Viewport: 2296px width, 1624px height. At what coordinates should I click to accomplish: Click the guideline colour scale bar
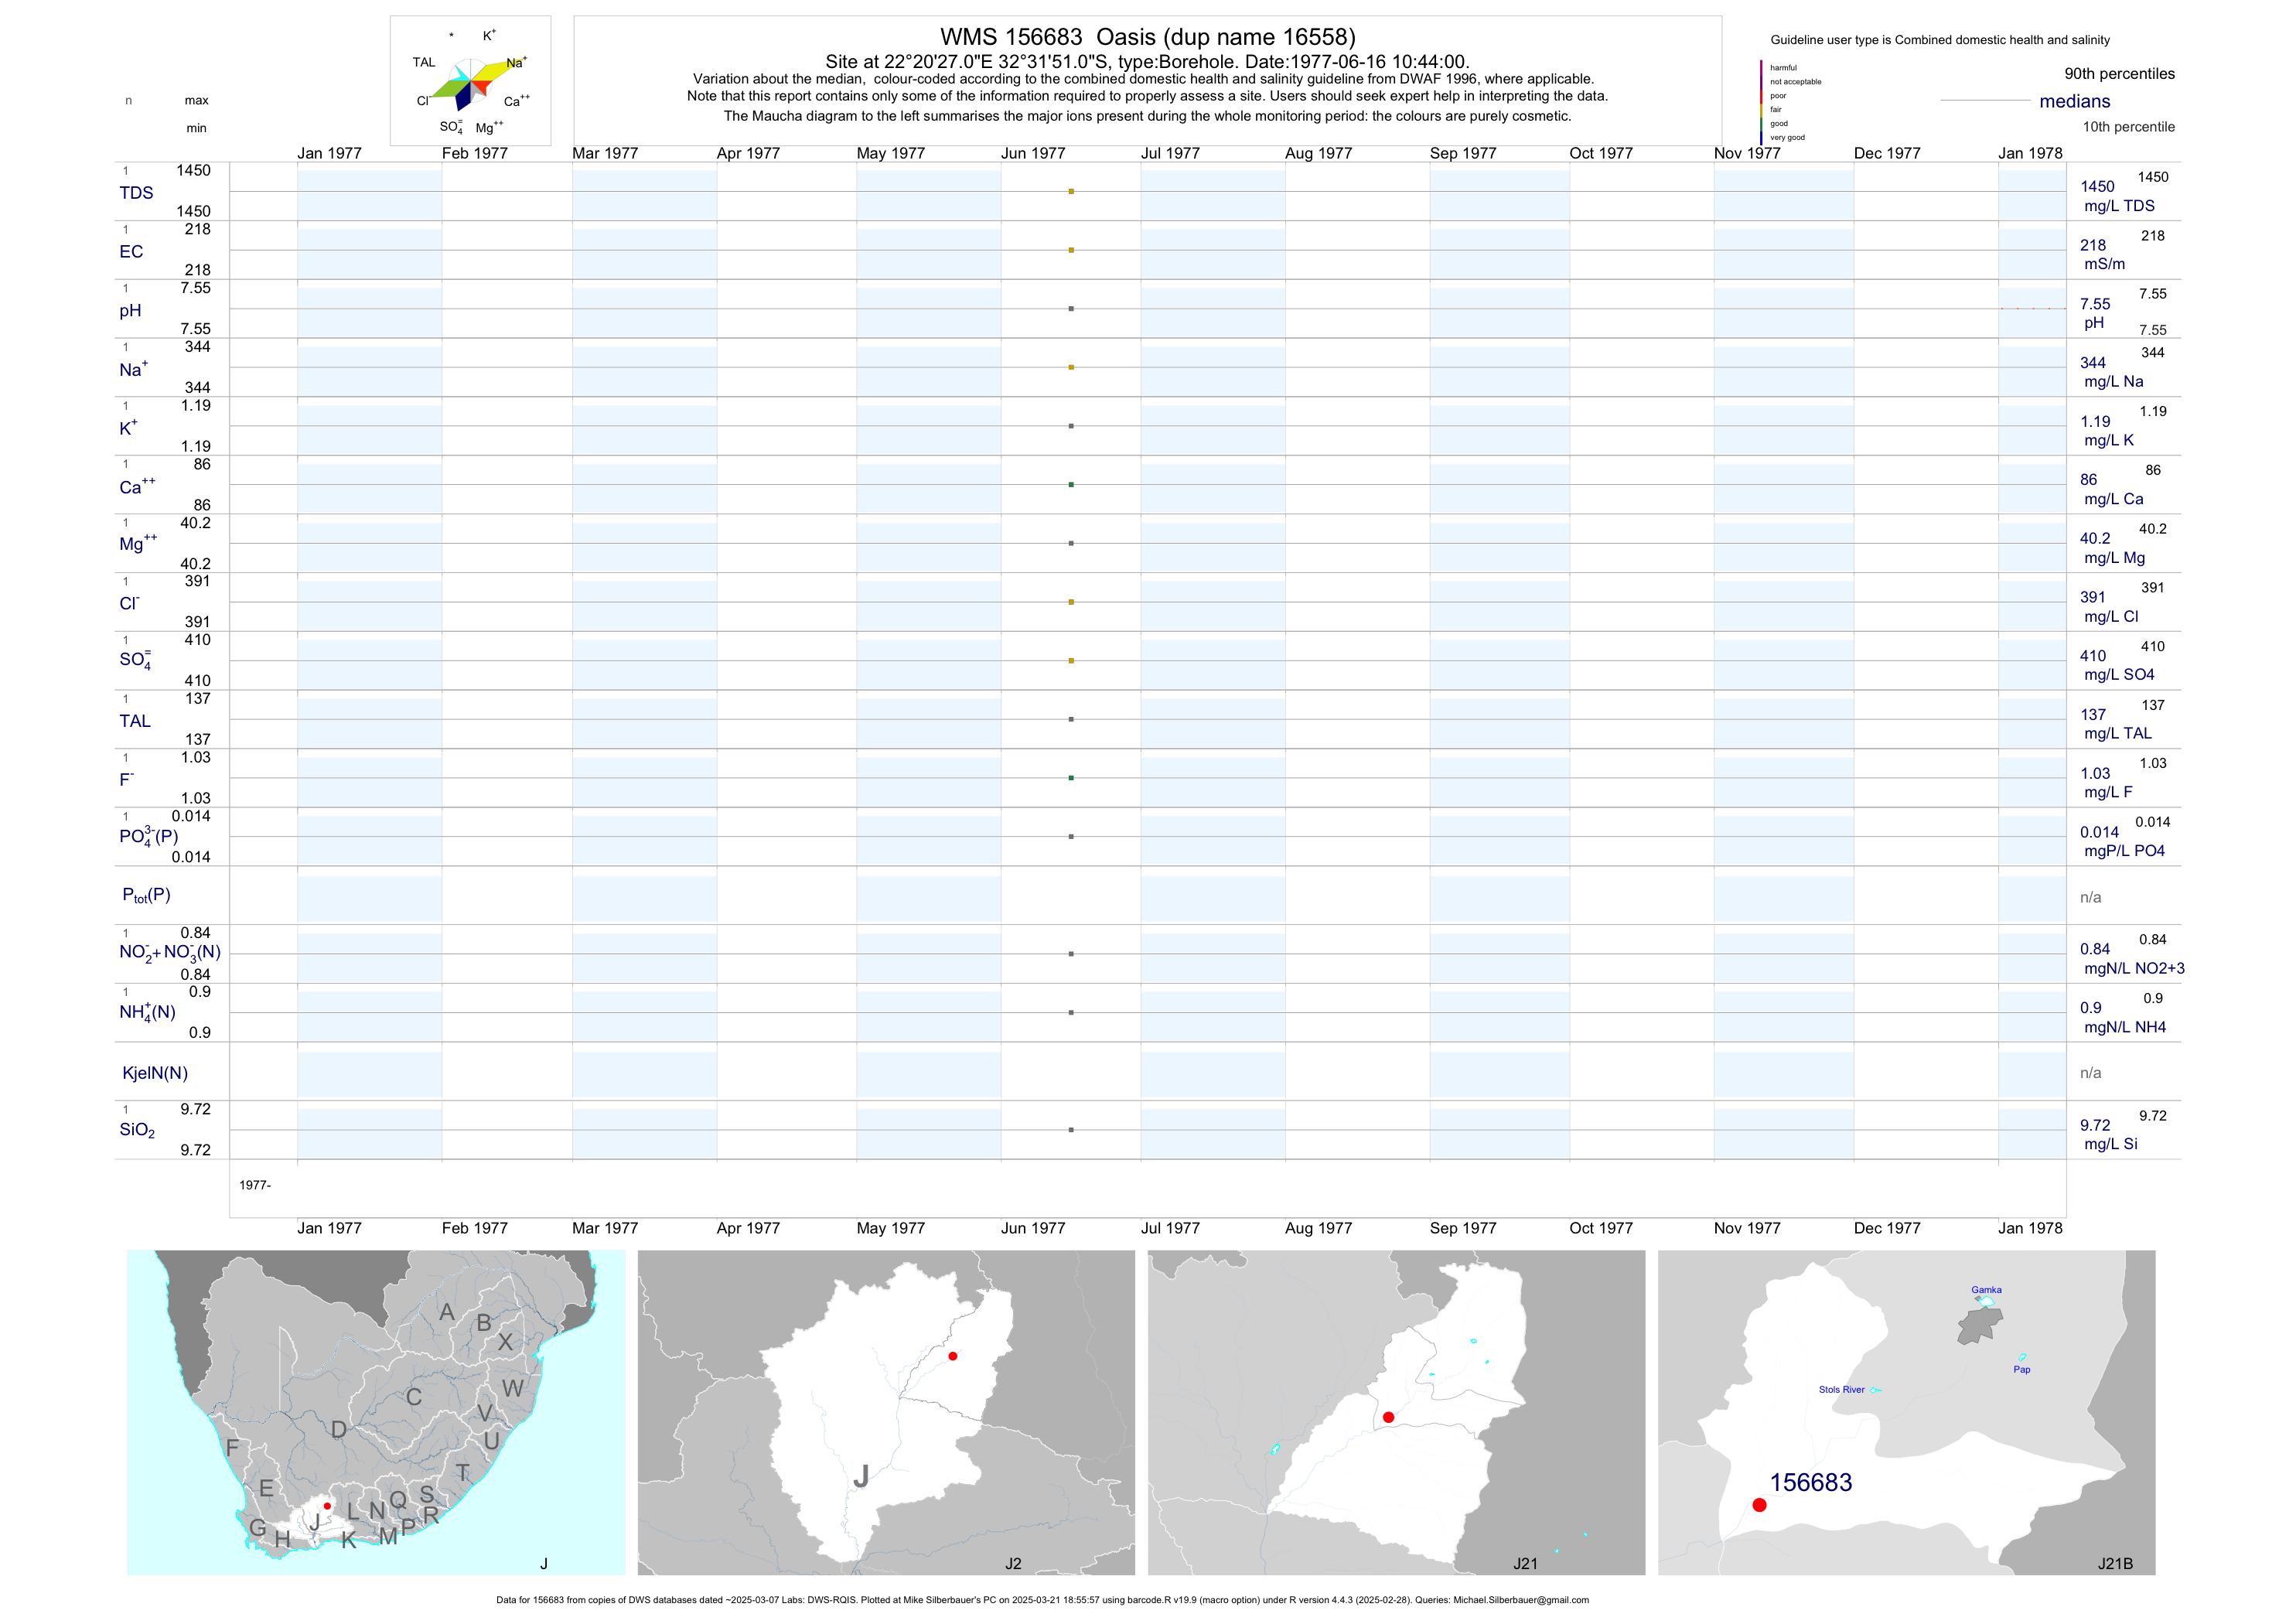(1761, 102)
